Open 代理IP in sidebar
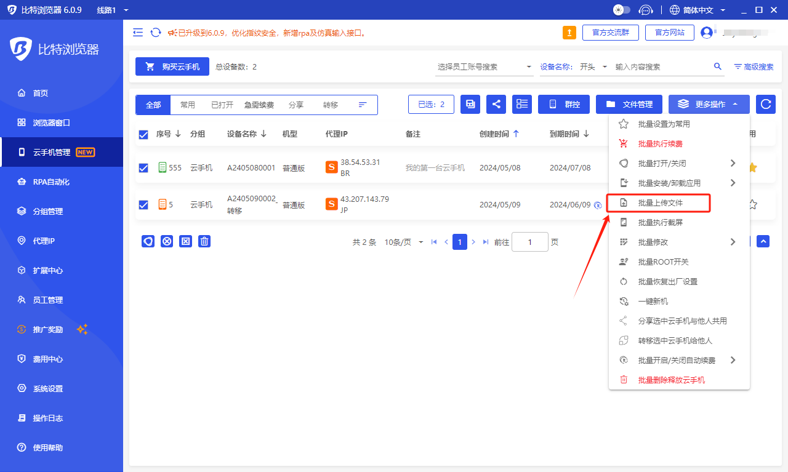788x472 pixels. [62, 241]
